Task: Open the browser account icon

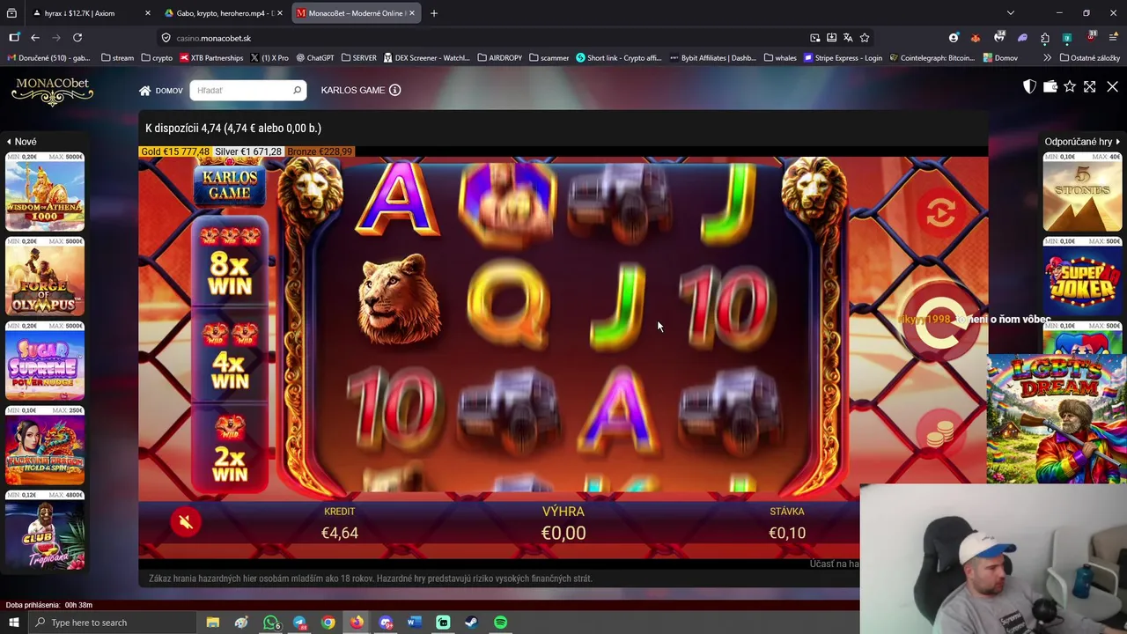Action: pos(954,38)
